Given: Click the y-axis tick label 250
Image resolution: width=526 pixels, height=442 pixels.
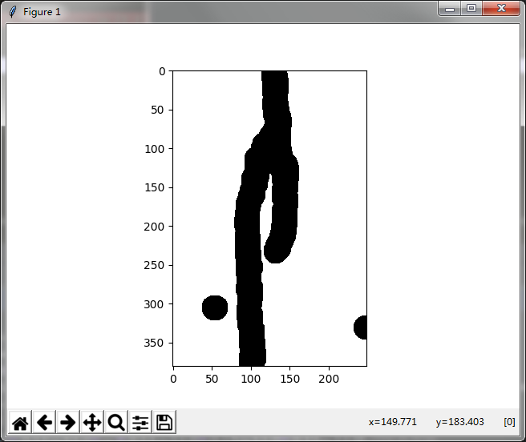Looking at the screenshot, I should tap(154, 265).
